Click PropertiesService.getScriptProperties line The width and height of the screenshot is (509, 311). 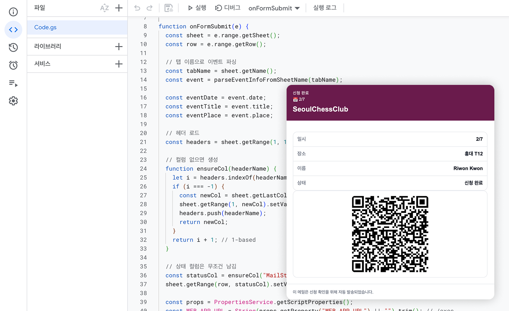259,302
